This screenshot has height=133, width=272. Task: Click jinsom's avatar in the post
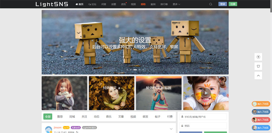pyautogui.click(x=48, y=130)
